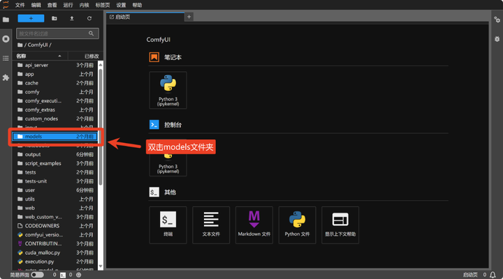Click the file name filter input field
The height and width of the screenshot is (279, 503).
57,33
